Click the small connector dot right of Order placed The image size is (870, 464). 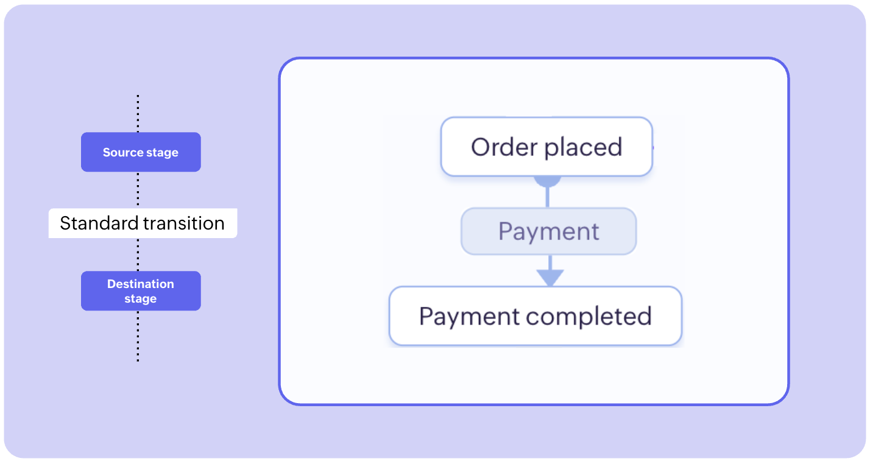653,147
